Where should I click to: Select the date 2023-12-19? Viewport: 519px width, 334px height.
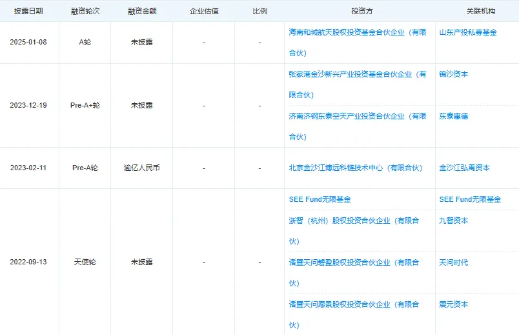point(28,105)
